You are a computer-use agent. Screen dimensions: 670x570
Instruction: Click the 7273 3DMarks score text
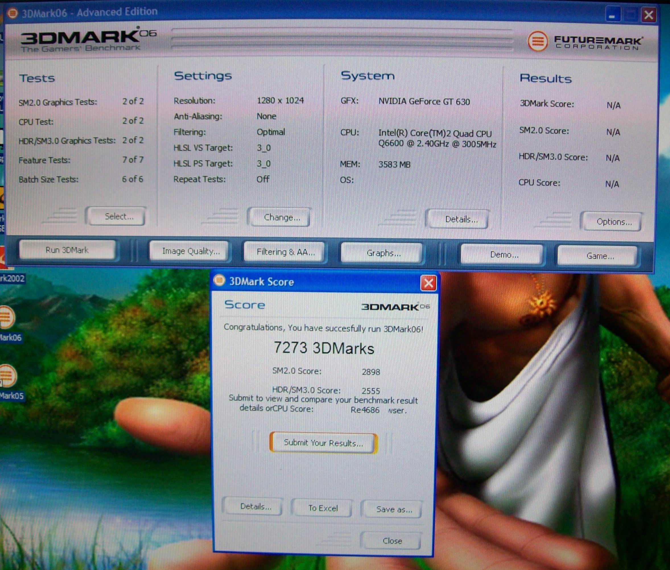324,348
